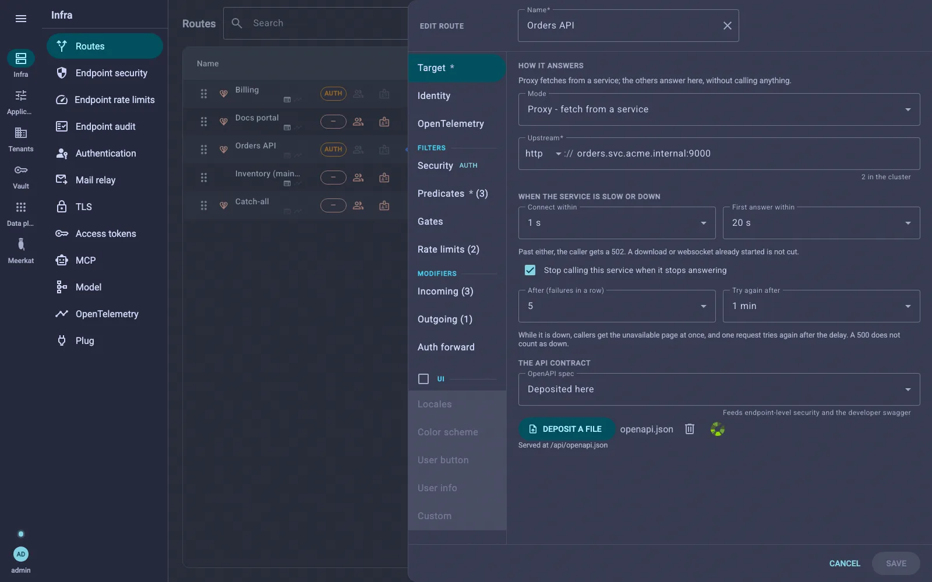Untick 'Stop calling this service' checkbox

click(530, 270)
